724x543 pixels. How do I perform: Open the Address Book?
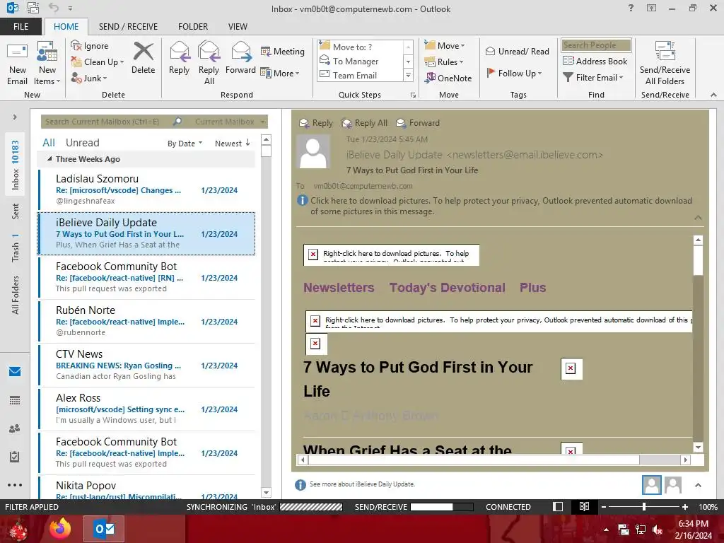tap(595, 61)
